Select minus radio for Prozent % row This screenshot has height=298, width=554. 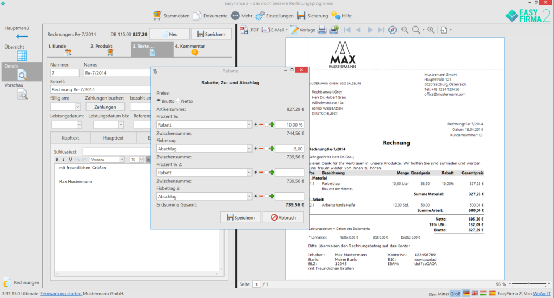click(x=256, y=124)
